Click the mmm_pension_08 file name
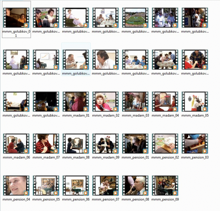The height and width of the screenshot is (211, 220). (135, 199)
